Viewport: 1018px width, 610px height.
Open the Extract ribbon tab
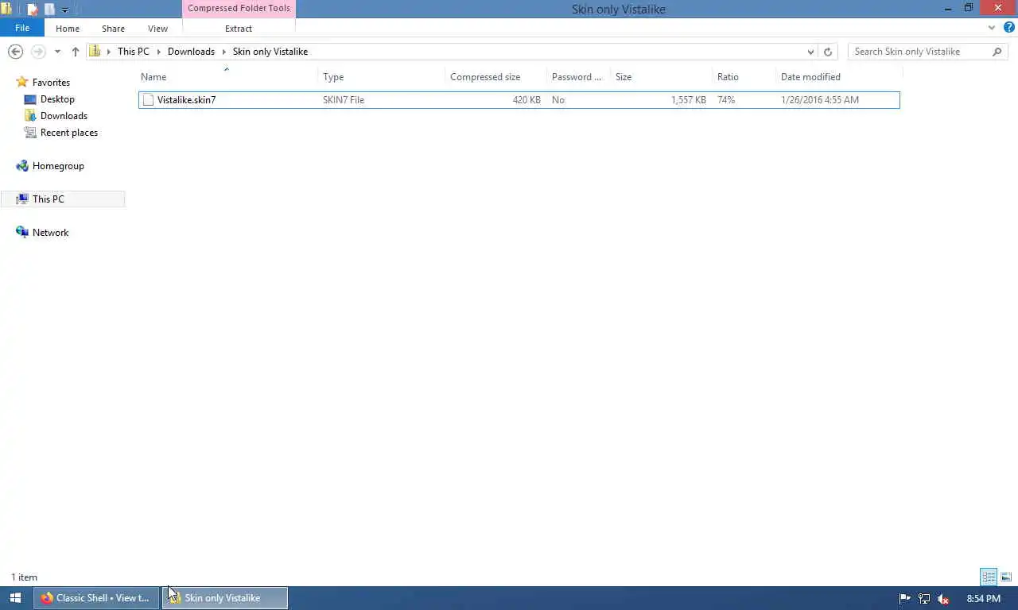(239, 29)
